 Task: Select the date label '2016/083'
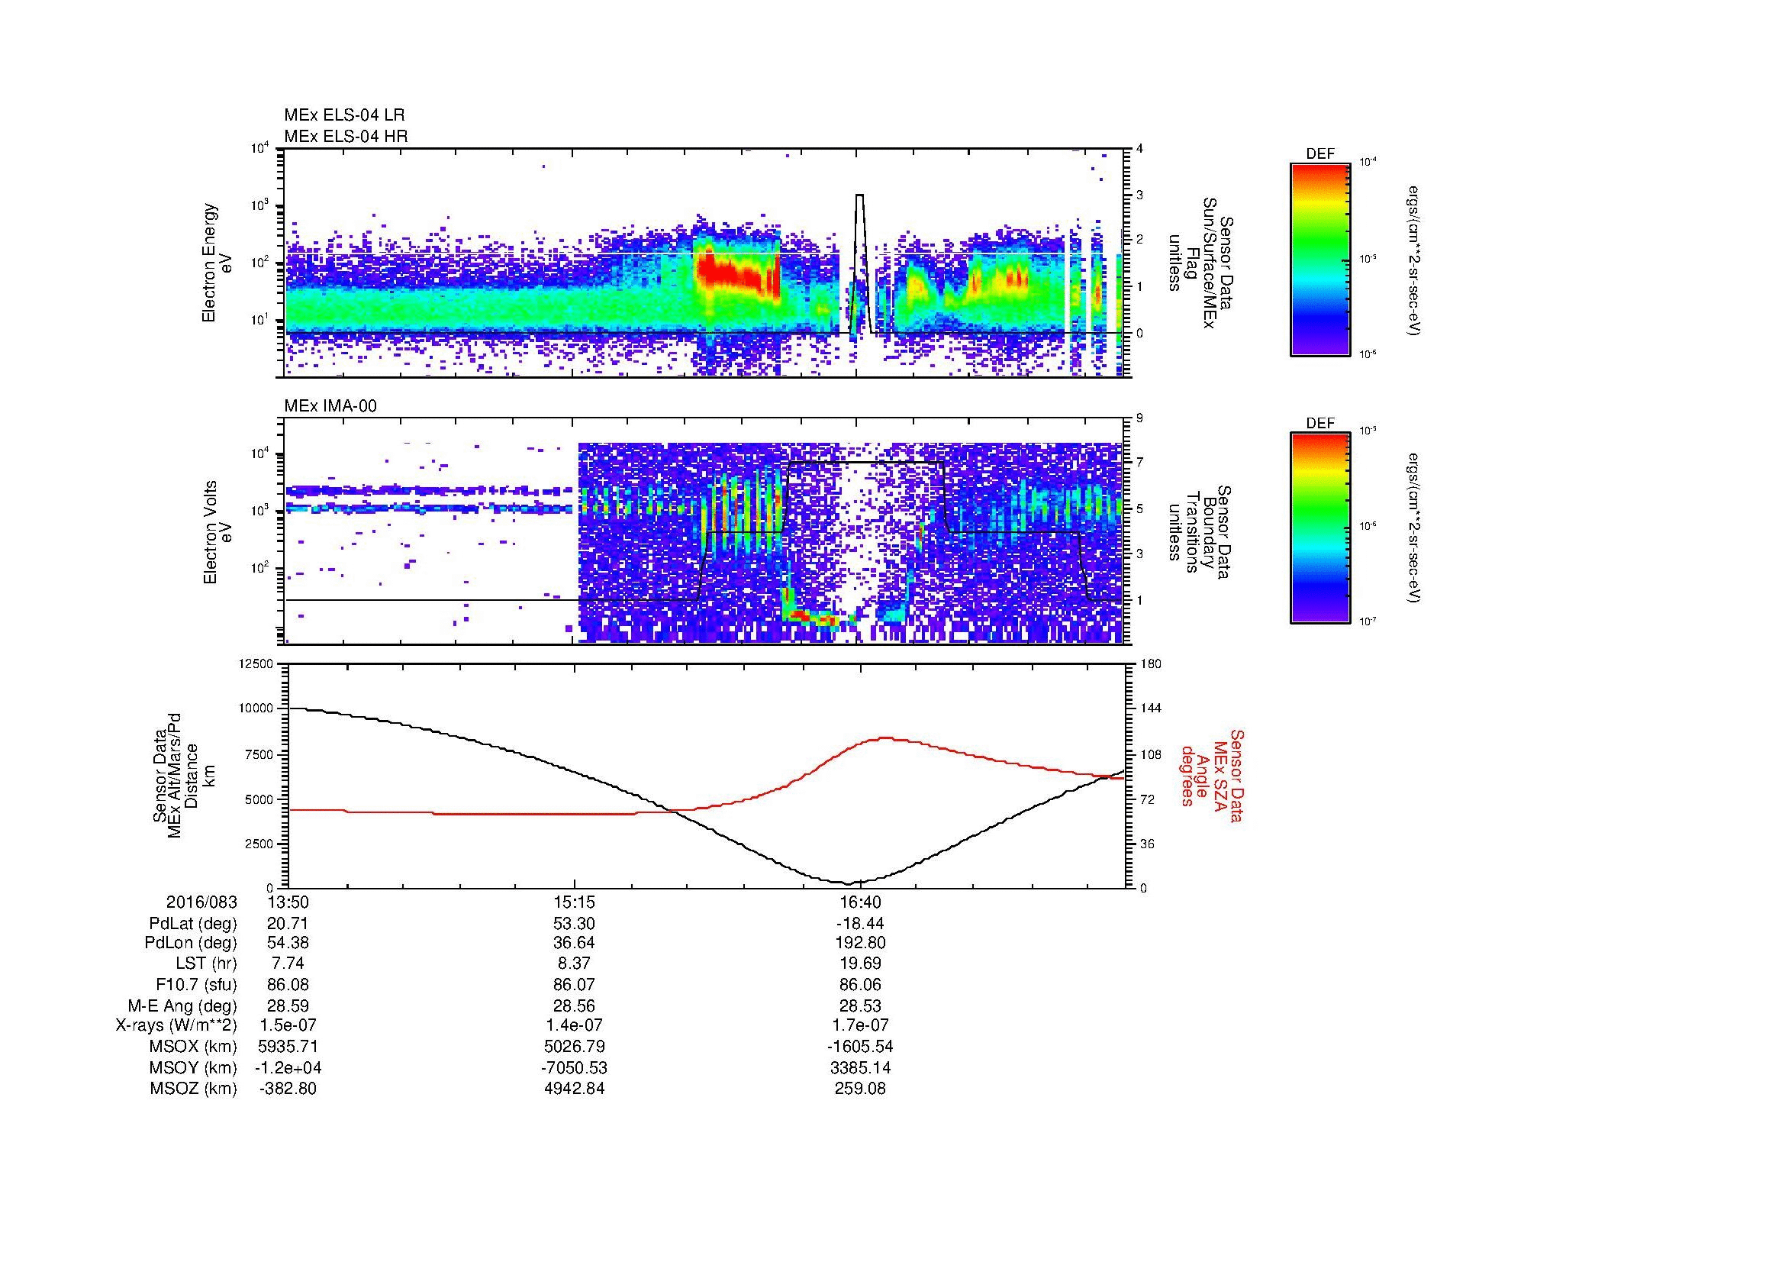coord(201,902)
